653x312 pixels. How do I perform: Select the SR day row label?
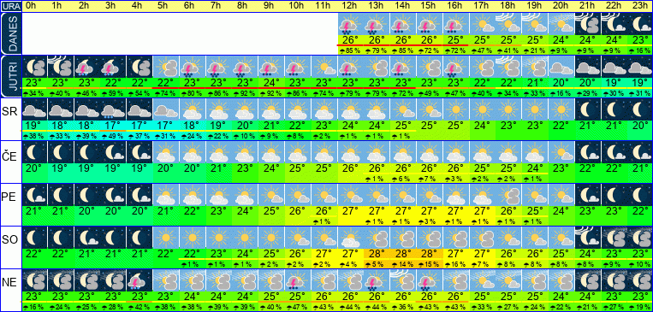pos(9,109)
